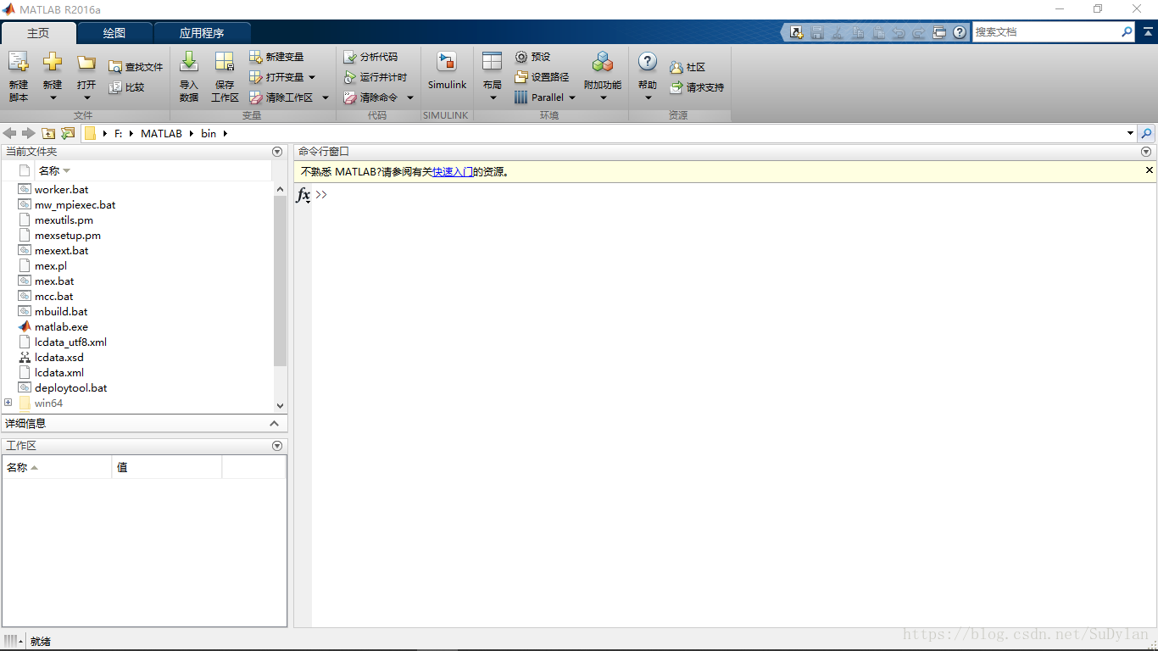Image resolution: width=1158 pixels, height=651 pixels.
Task: Open the Parallel dropdown arrow
Action: pos(571,97)
